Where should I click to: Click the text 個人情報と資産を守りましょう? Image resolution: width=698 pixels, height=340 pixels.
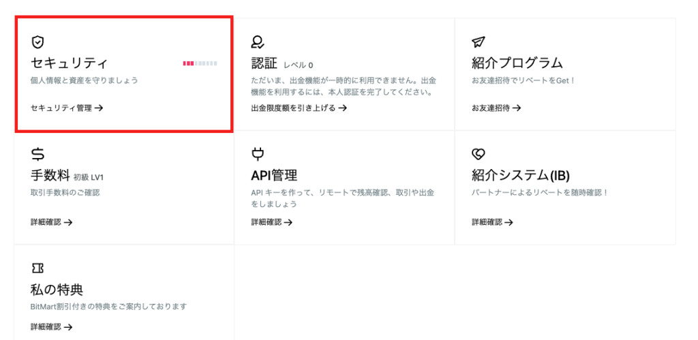click(85, 80)
